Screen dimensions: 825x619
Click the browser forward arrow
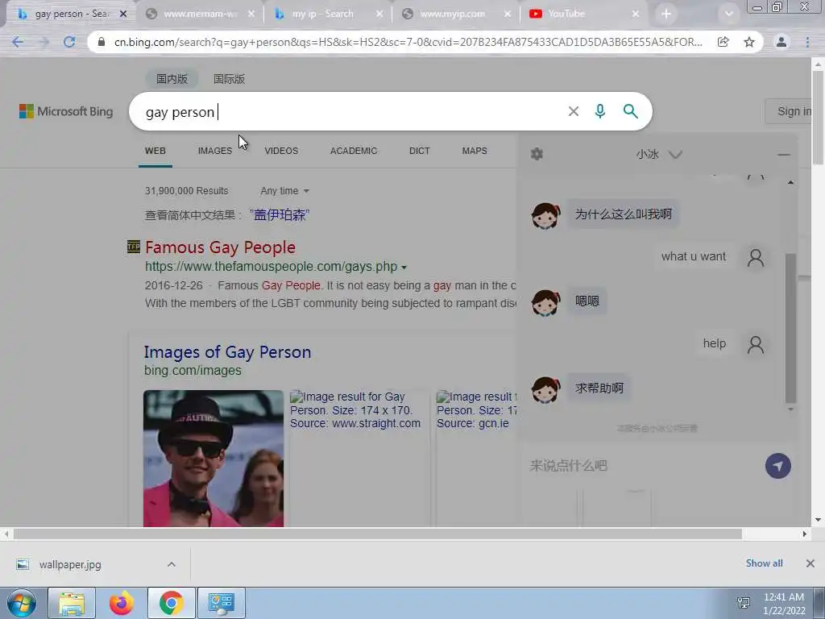[x=44, y=42]
